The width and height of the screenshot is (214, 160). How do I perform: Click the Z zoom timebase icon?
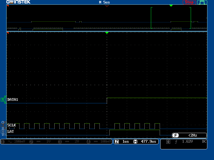[x=117, y=142]
